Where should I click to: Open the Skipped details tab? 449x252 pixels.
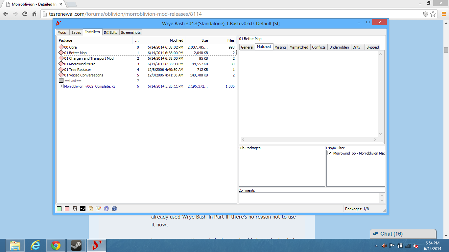[x=373, y=47]
